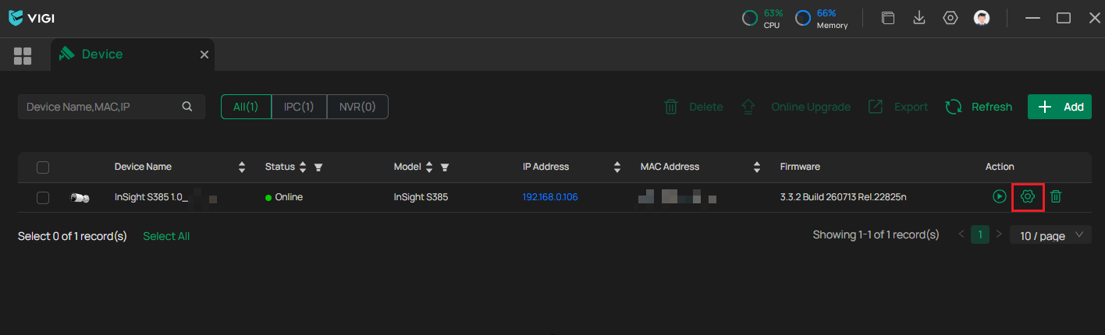This screenshot has width=1105, height=335.
Task: Play live view for InSight S385
Action: click(x=1000, y=197)
